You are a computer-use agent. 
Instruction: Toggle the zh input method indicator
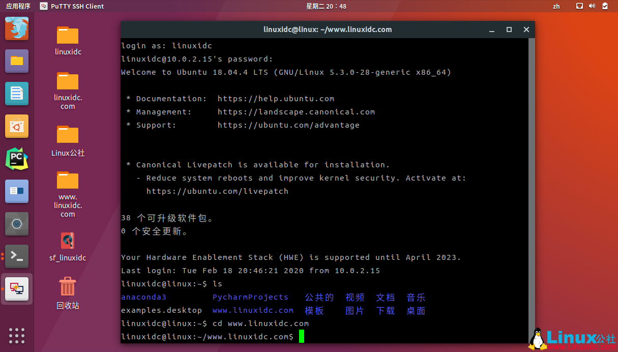pyautogui.click(x=556, y=6)
